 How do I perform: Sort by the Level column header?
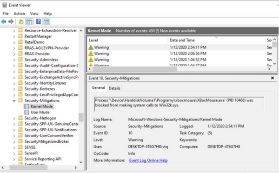coord(127,40)
